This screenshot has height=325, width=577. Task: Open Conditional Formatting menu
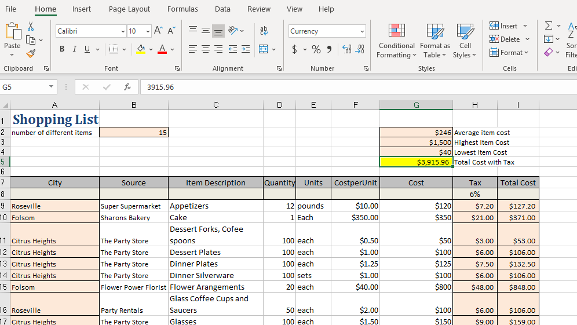396,41
